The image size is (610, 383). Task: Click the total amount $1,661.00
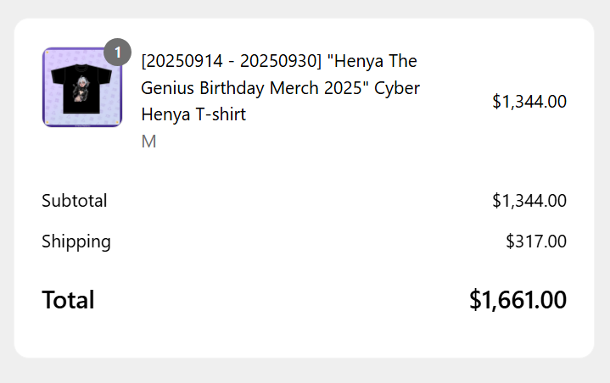[518, 300]
